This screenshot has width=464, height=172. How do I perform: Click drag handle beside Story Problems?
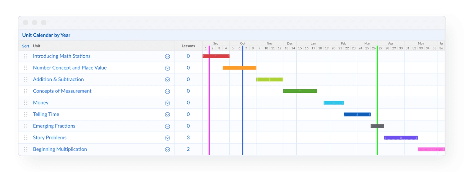pos(26,138)
